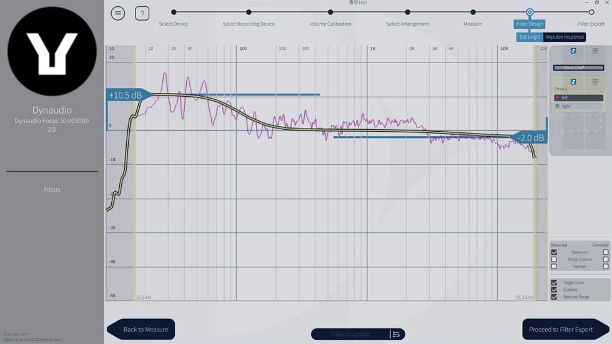Open the help question mark icon

[x=142, y=13]
